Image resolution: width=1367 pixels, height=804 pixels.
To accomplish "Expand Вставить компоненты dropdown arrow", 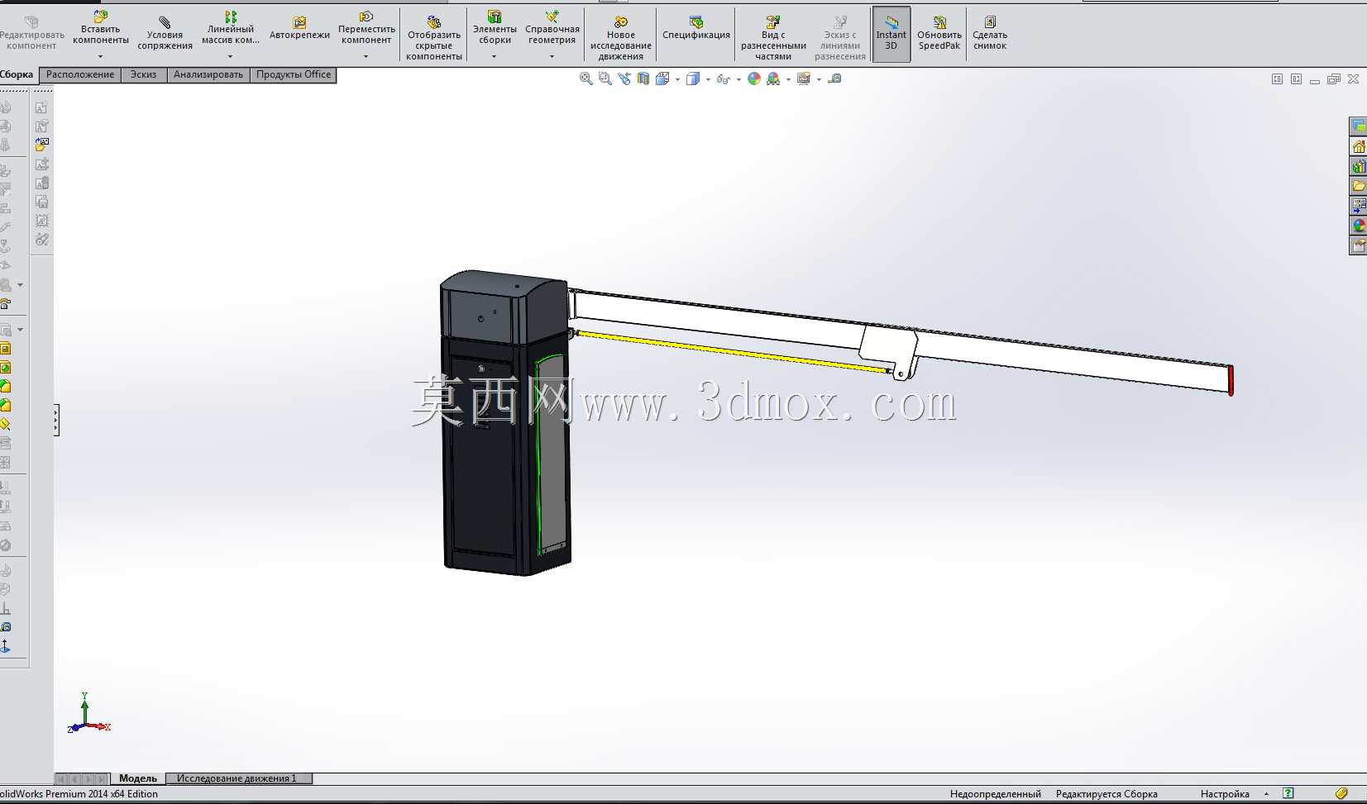I will click(x=101, y=57).
